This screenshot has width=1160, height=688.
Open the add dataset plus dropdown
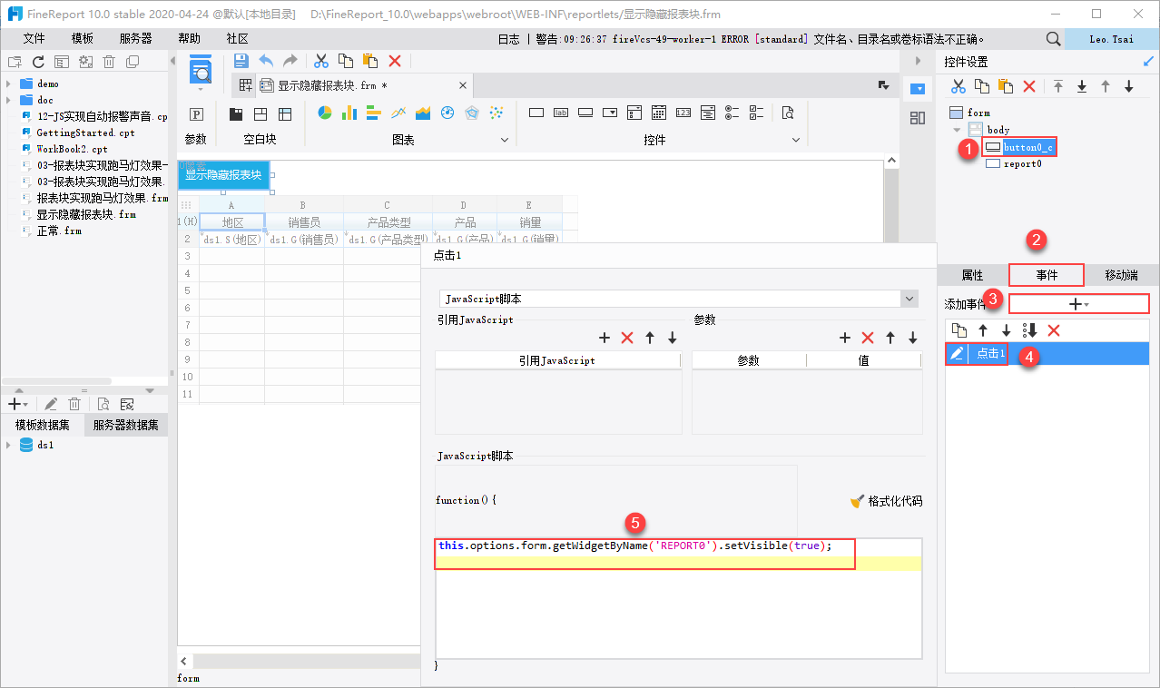pyautogui.click(x=17, y=403)
